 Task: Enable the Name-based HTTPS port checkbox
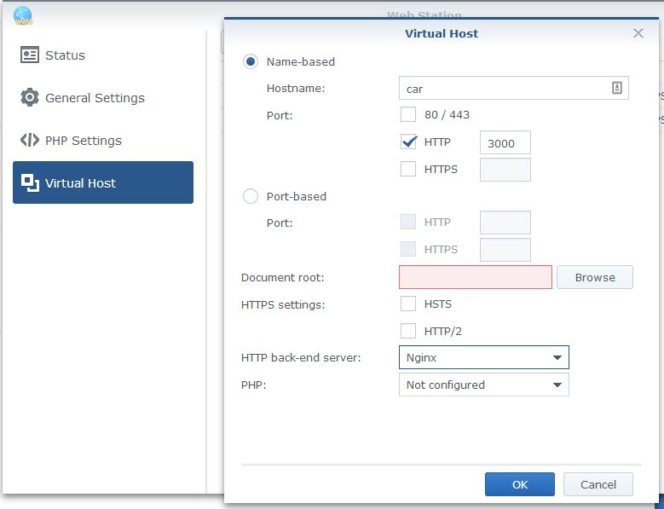coord(408,169)
